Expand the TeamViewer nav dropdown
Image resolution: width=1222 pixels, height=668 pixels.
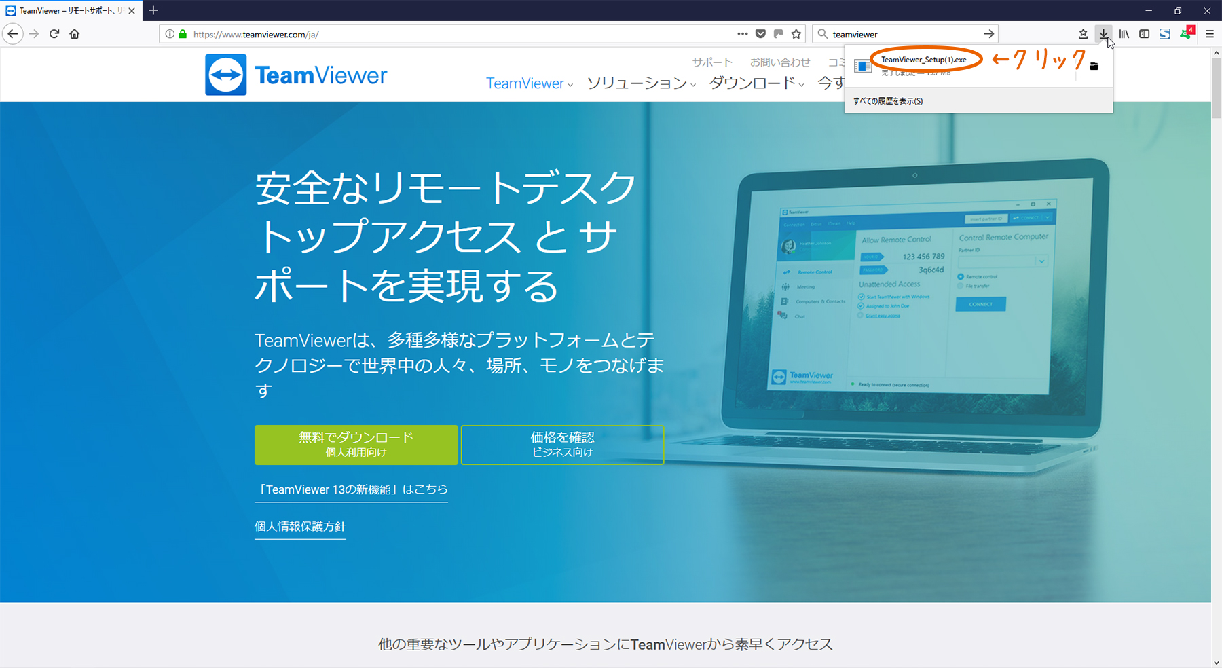[530, 83]
